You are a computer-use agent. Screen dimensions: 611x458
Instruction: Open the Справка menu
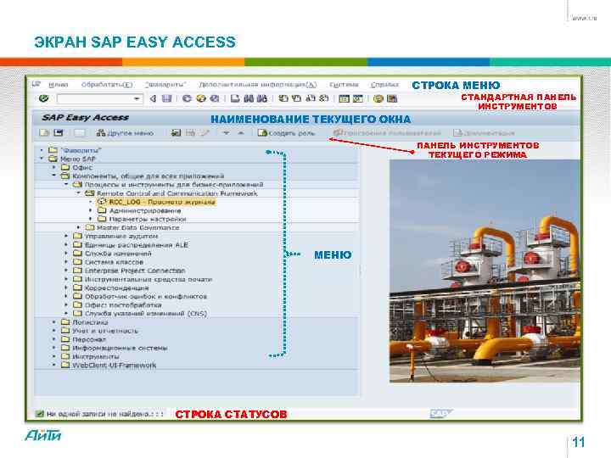384,85
